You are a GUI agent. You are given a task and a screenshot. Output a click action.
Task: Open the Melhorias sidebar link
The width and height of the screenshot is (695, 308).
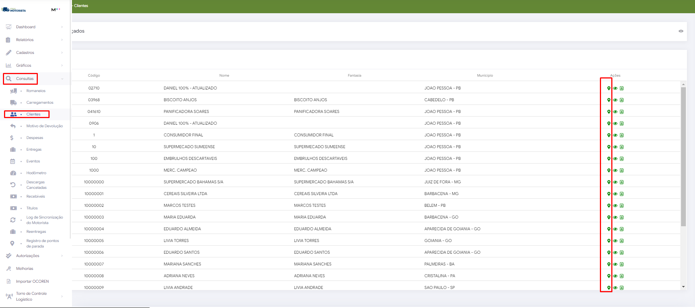pos(25,269)
